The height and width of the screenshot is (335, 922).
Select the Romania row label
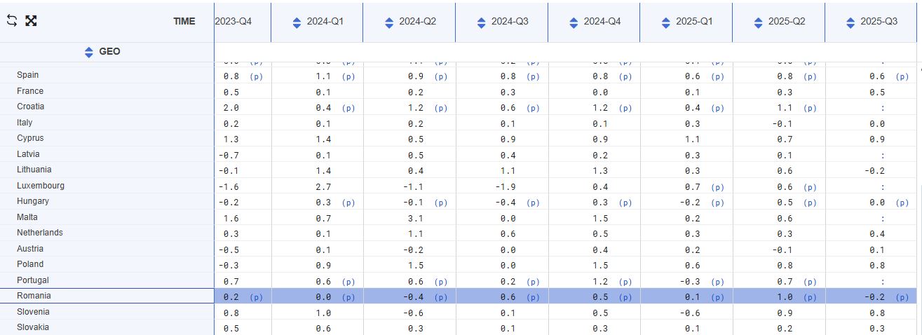click(x=34, y=296)
